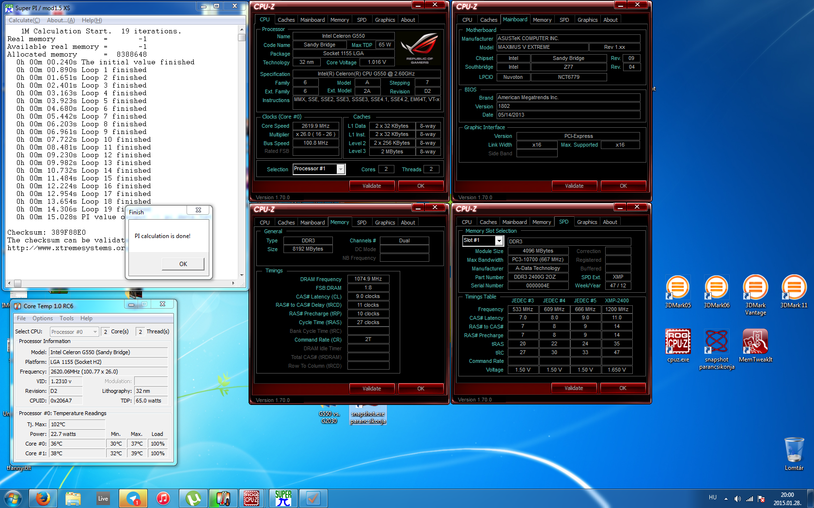The width and height of the screenshot is (814, 508).
Task: Open the snapshot parancsikonja desktop shortcut
Action: [716, 349]
